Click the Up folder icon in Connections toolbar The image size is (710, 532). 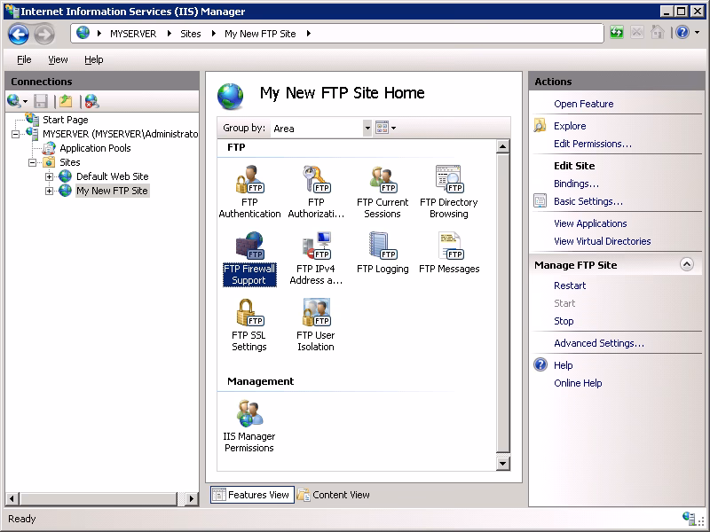[x=66, y=101]
